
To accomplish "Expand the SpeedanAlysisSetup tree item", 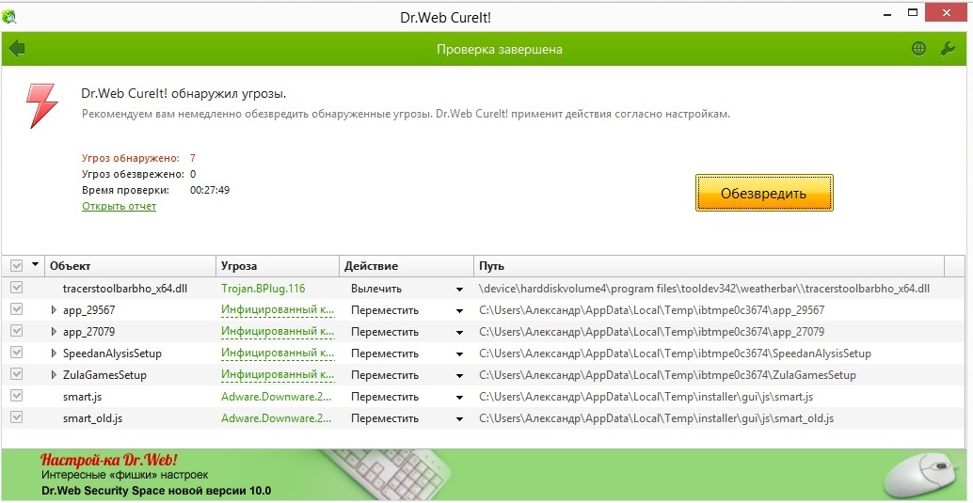I will (54, 354).
